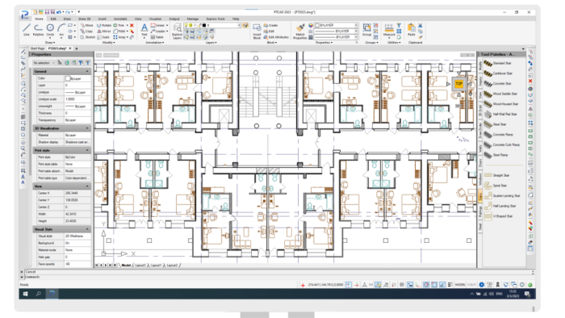Screen dimensions: 565x318
Task: Toggle the layer on/off lightbulb icon
Action: tap(186, 25)
